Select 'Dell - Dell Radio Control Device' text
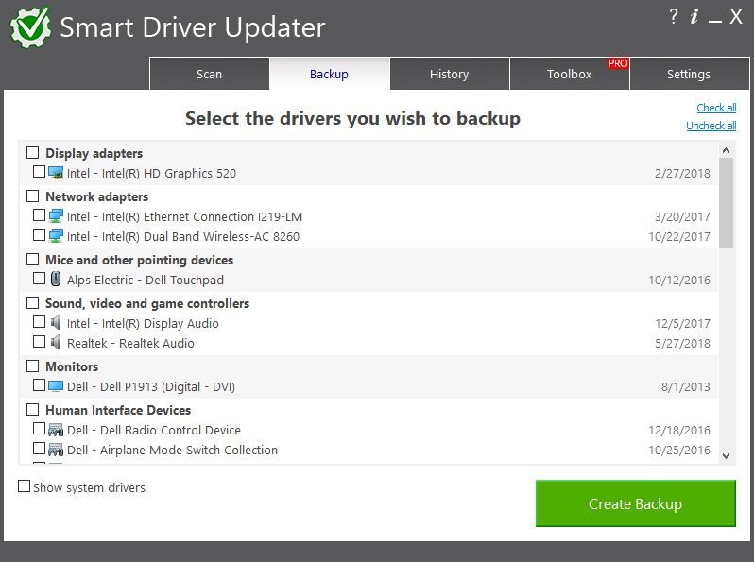The height and width of the screenshot is (562, 754). pos(154,431)
